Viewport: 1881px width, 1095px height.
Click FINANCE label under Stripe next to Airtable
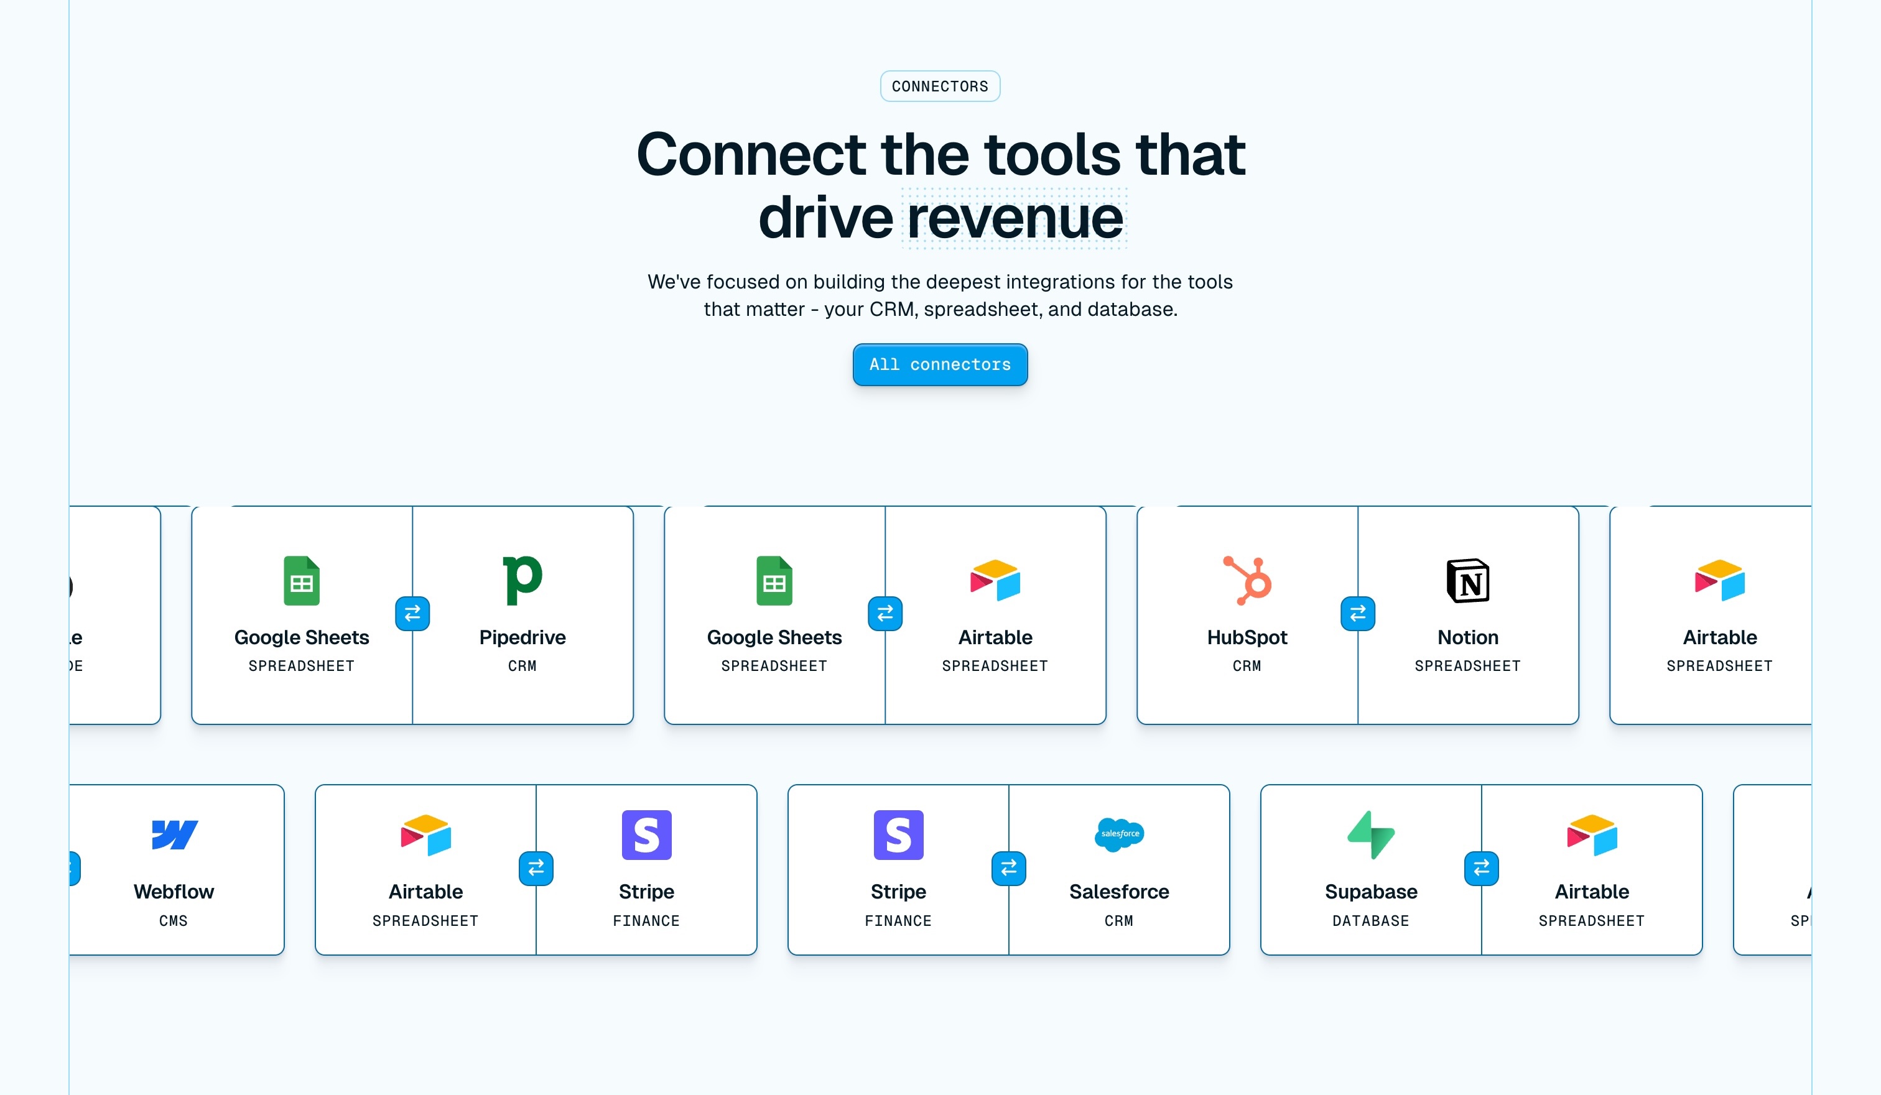point(646,921)
